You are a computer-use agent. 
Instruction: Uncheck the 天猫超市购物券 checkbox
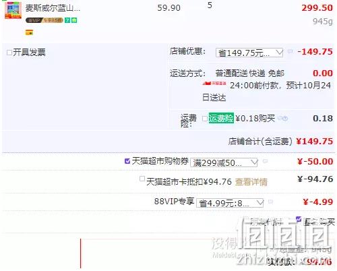pyautogui.click(x=127, y=161)
